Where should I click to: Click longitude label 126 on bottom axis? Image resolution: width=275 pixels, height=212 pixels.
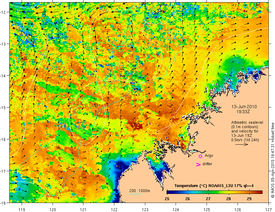pyautogui.click(x=237, y=210)
